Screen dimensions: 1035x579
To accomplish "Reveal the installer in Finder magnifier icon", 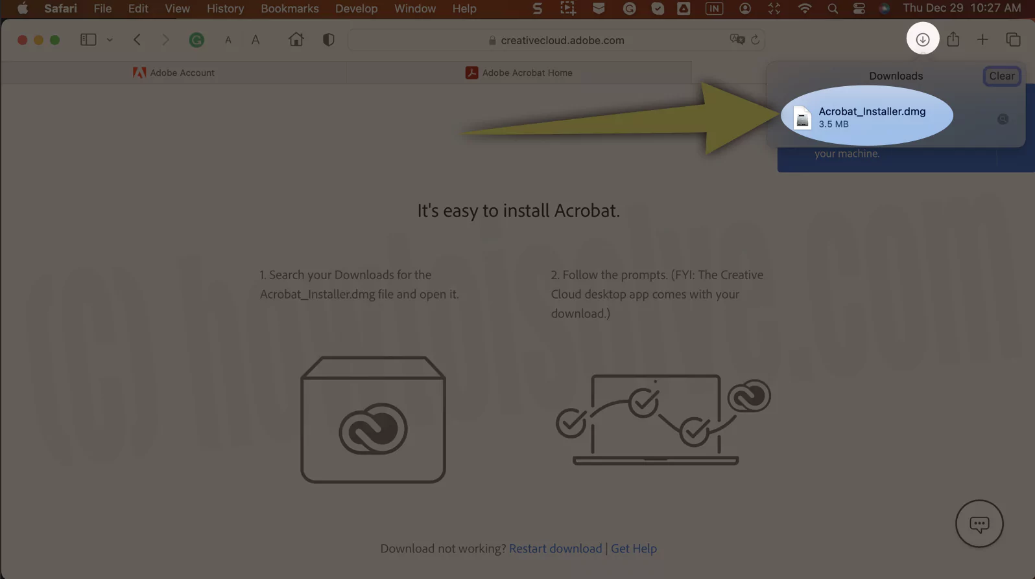I will tap(1003, 119).
